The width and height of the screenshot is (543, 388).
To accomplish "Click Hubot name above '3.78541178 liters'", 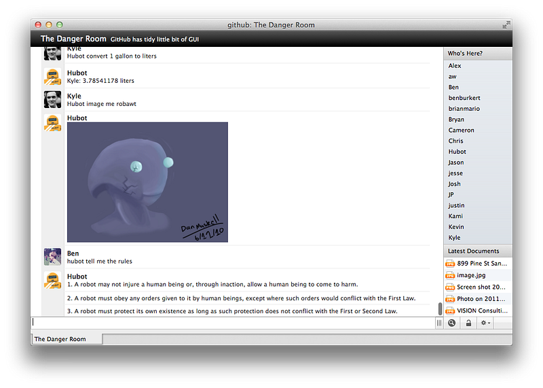I will [x=77, y=73].
